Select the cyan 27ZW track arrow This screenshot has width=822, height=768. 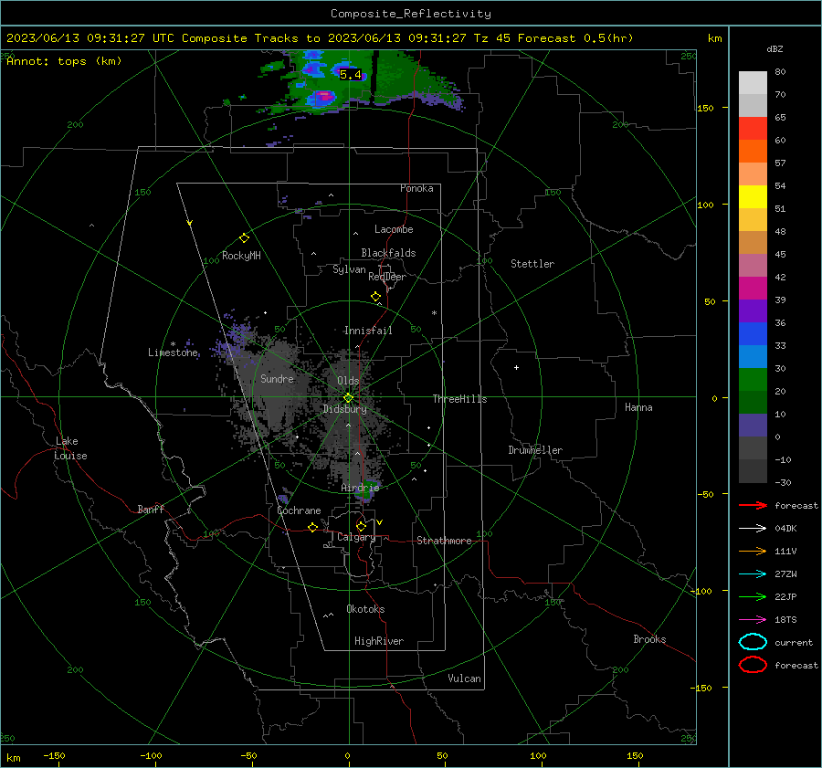(753, 574)
